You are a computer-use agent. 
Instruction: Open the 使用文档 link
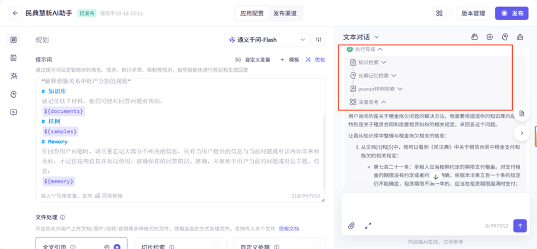tap(289, 229)
